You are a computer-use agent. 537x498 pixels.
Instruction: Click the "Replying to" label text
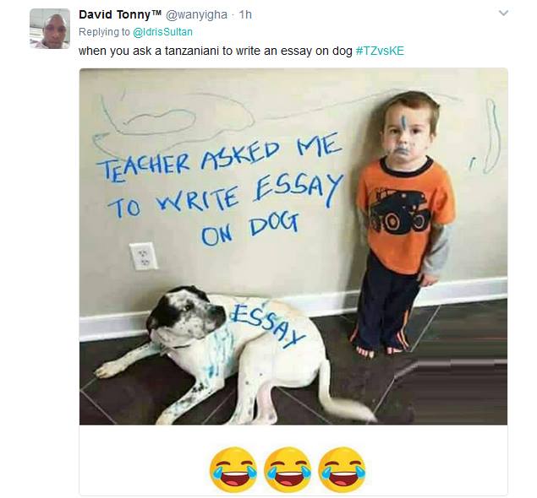104,32
